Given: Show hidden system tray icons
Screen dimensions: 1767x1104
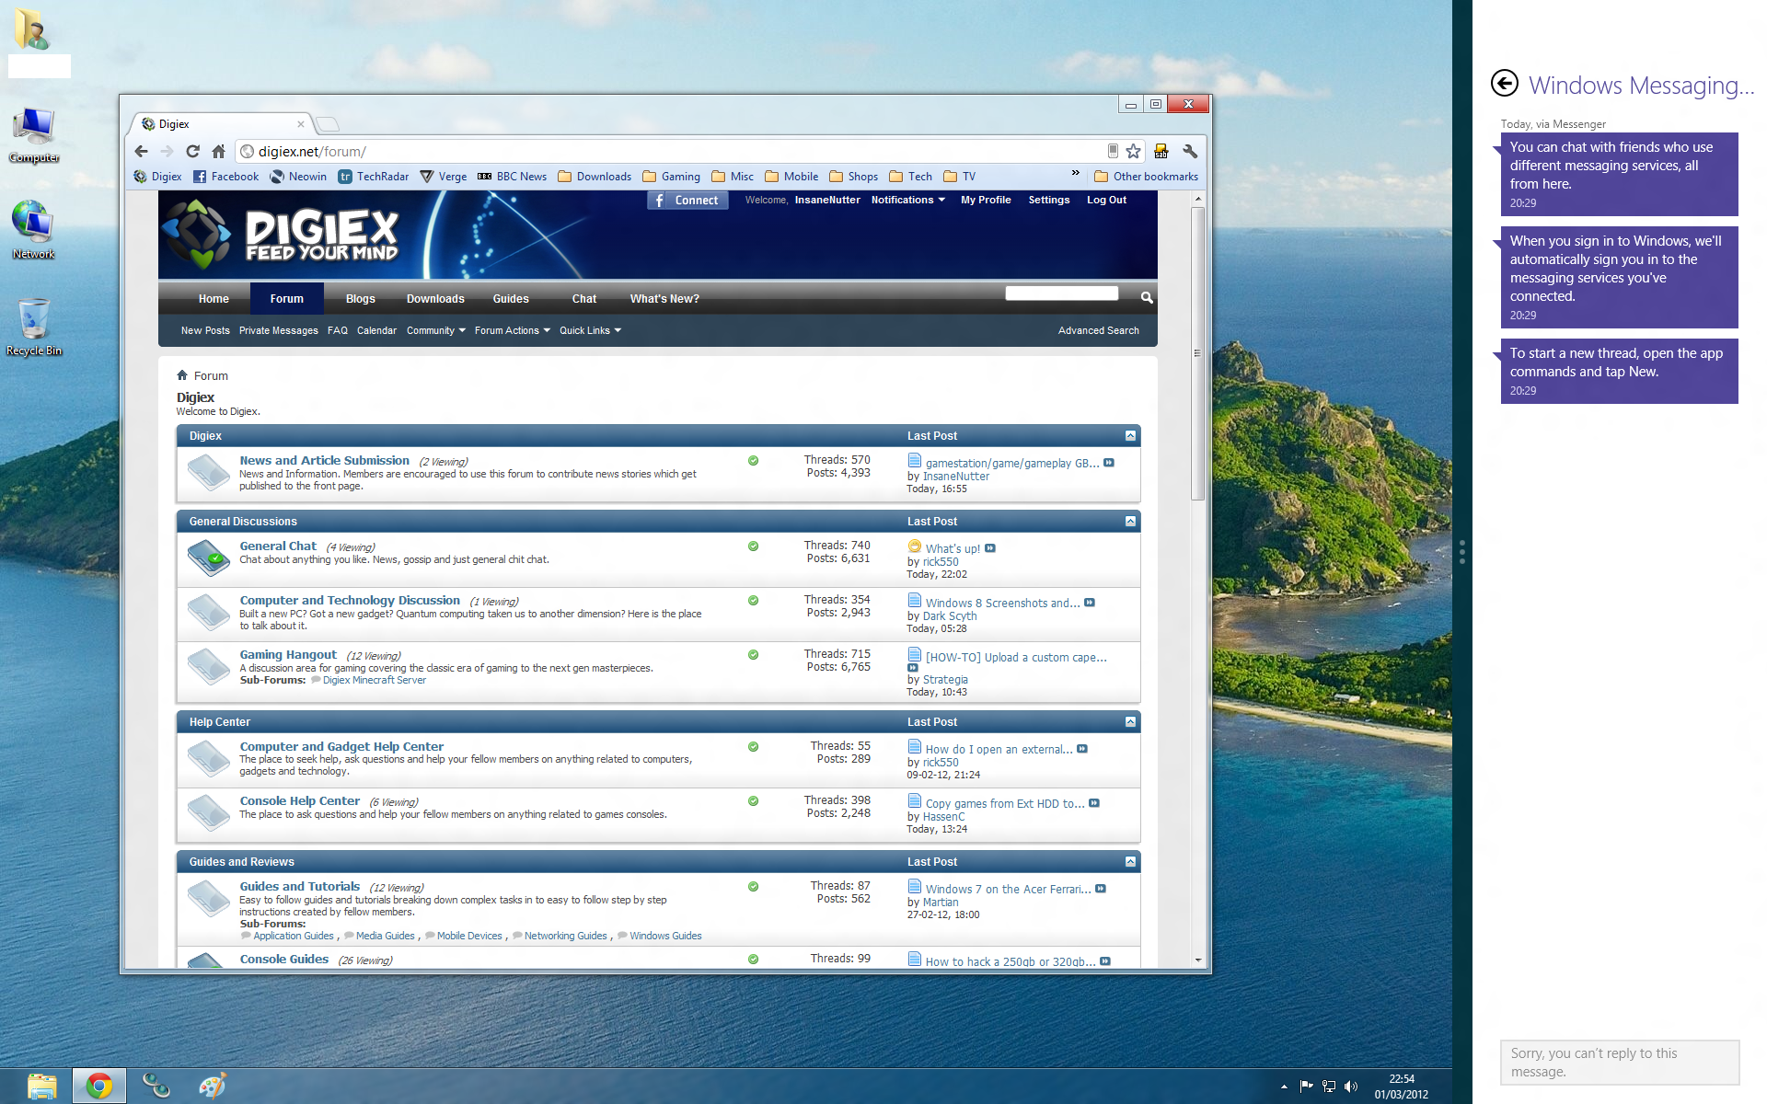Looking at the screenshot, I should [x=1284, y=1087].
